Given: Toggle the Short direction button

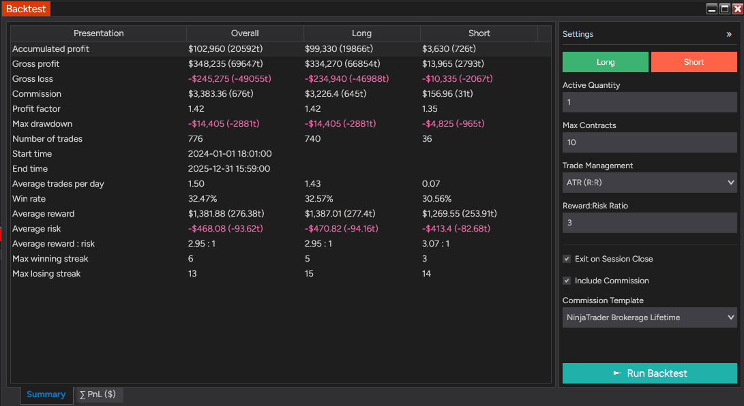Looking at the screenshot, I should [694, 62].
